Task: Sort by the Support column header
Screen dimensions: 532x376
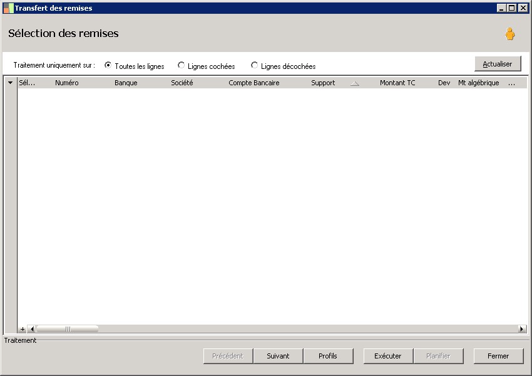Action: click(x=323, y=83)
